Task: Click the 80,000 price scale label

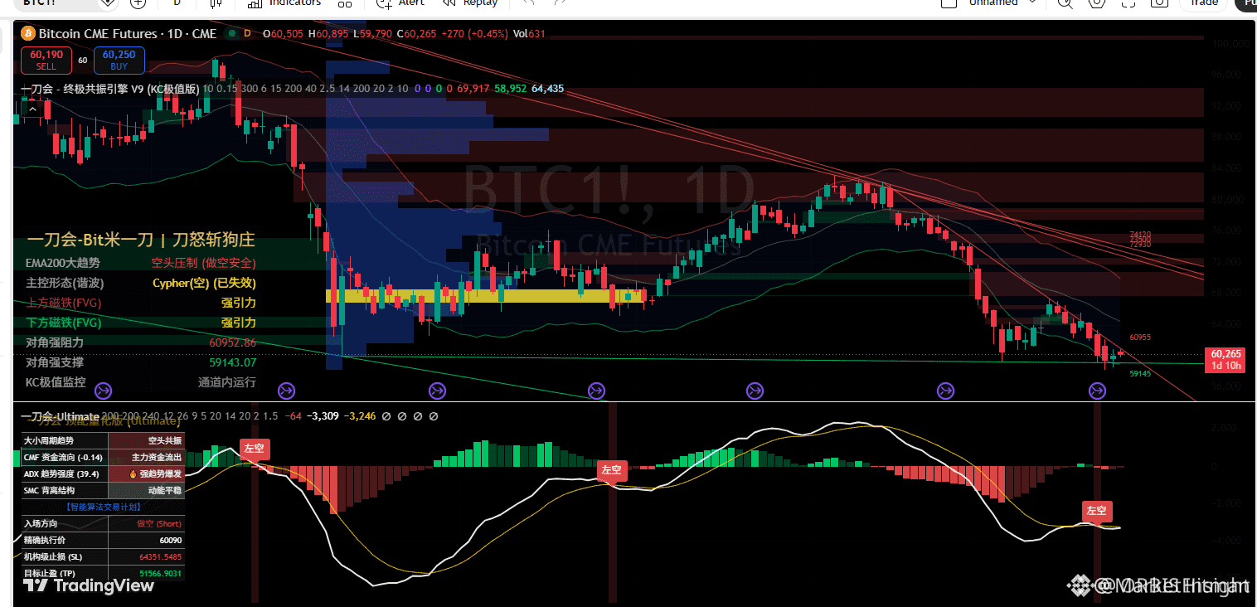Action: click(1226, 199)
